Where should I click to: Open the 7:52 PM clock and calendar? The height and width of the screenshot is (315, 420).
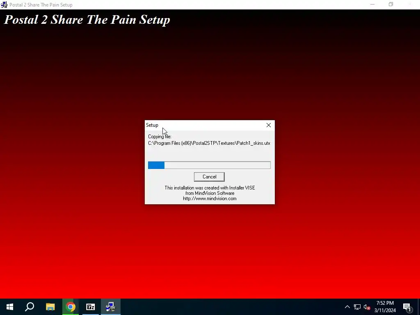click(x=385, y=307)
